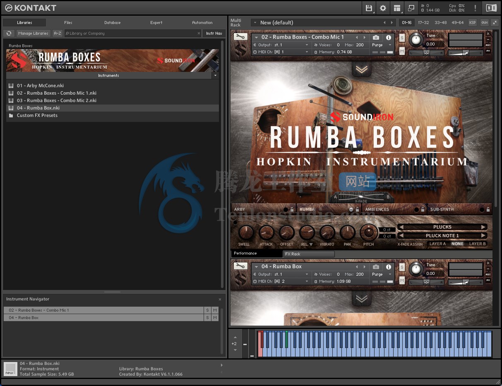Viewport: 502px width, 386px height.
Task: Select next sound after PLUCK NOTE 1
Action: tap(483, 236)
